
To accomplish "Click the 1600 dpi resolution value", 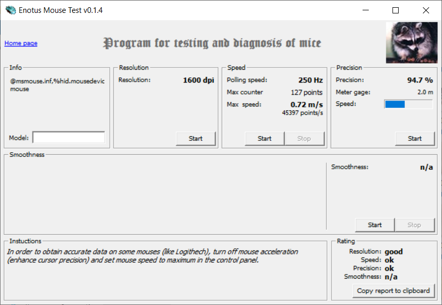I will tap(199, 80).
